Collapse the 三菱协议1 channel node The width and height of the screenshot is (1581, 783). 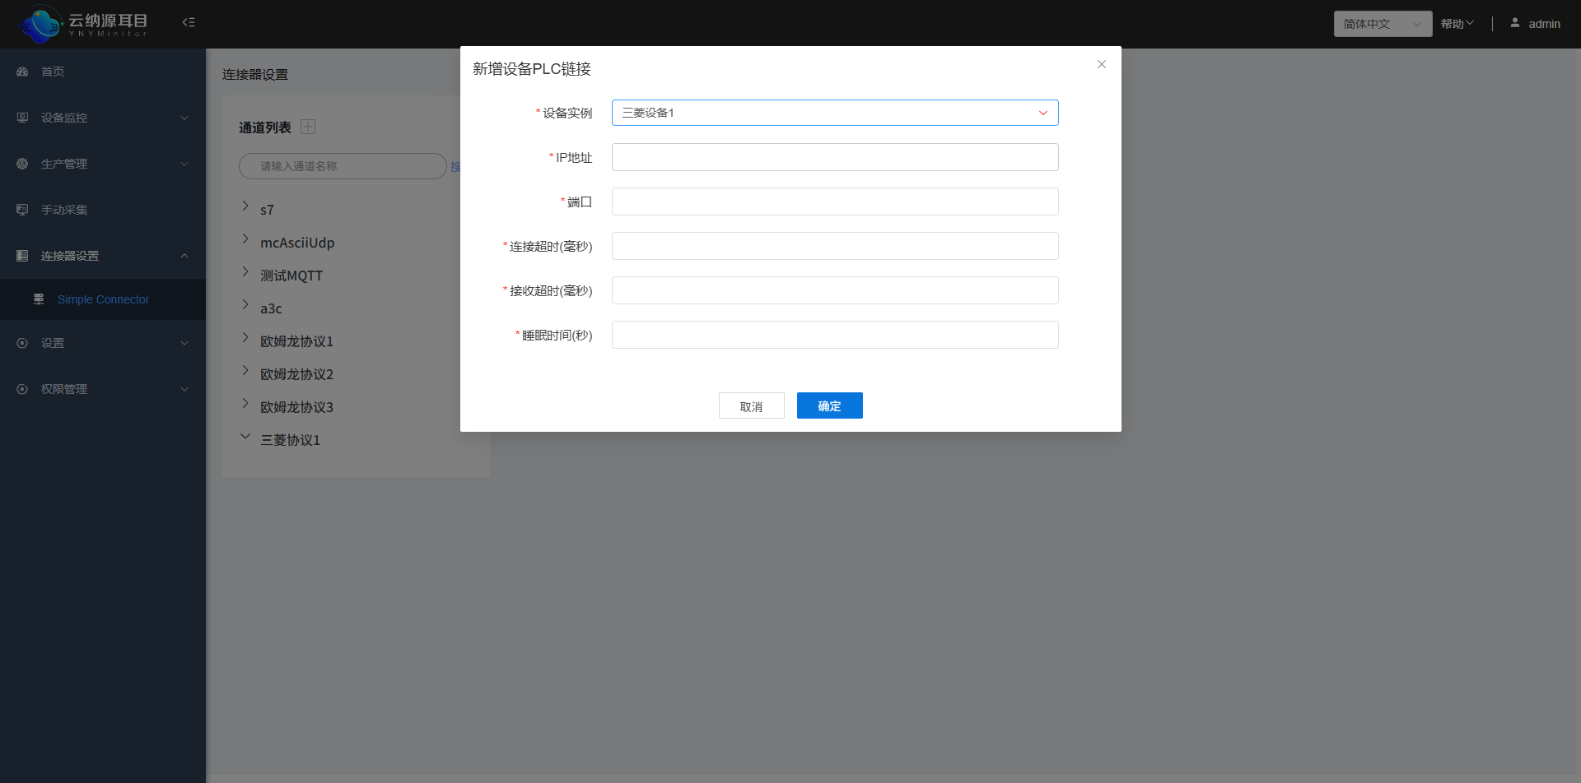[245, 437]
